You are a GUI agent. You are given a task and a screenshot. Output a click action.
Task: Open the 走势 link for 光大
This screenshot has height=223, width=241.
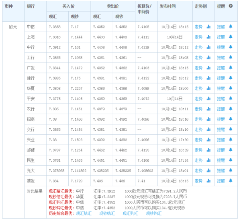(198, 171)
